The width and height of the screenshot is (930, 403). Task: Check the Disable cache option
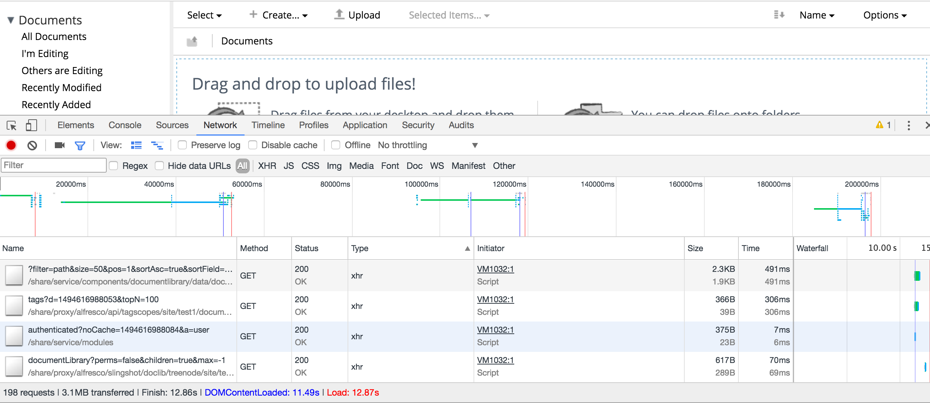pyautogui.click(x=253, y=145)
